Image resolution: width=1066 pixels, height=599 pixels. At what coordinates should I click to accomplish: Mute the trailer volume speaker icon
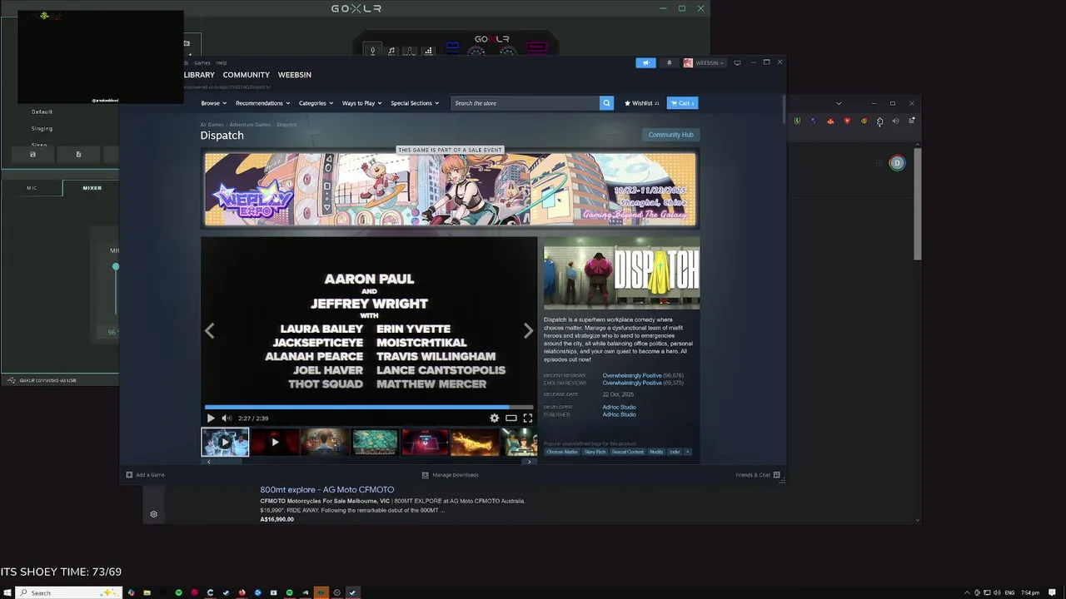[227, 418]
